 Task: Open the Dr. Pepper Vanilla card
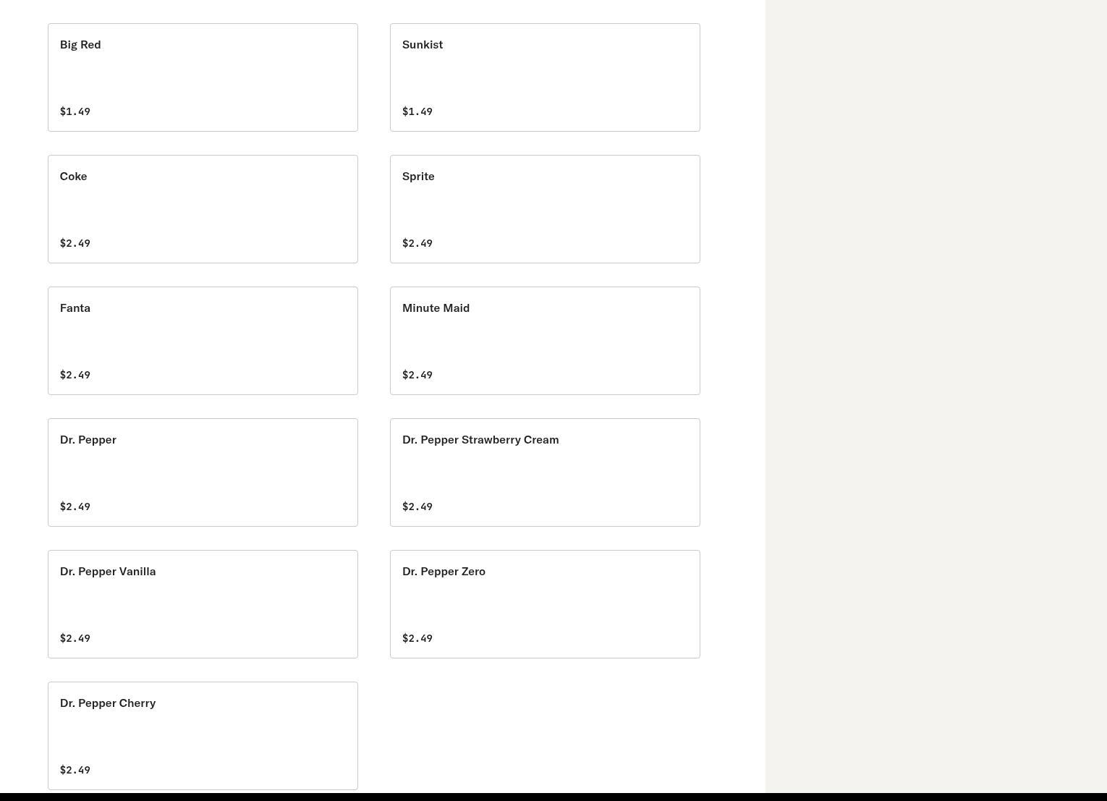tap(203, 604)
